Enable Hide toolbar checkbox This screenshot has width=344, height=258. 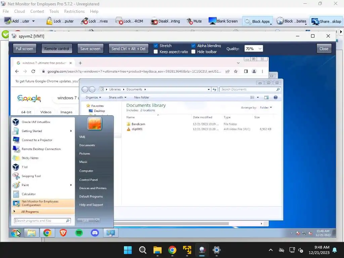click(193, 52)
